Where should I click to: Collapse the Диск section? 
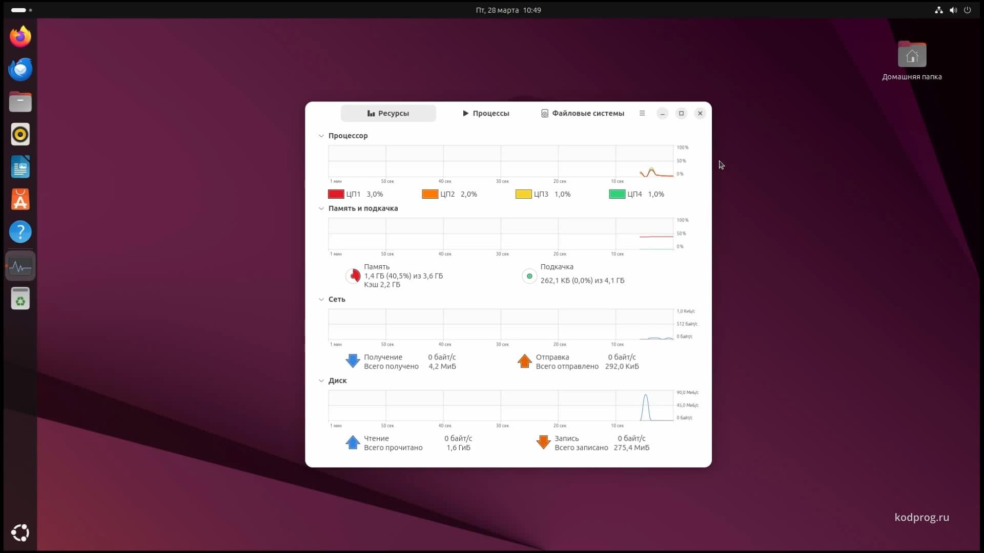click(x=321, y=381)
